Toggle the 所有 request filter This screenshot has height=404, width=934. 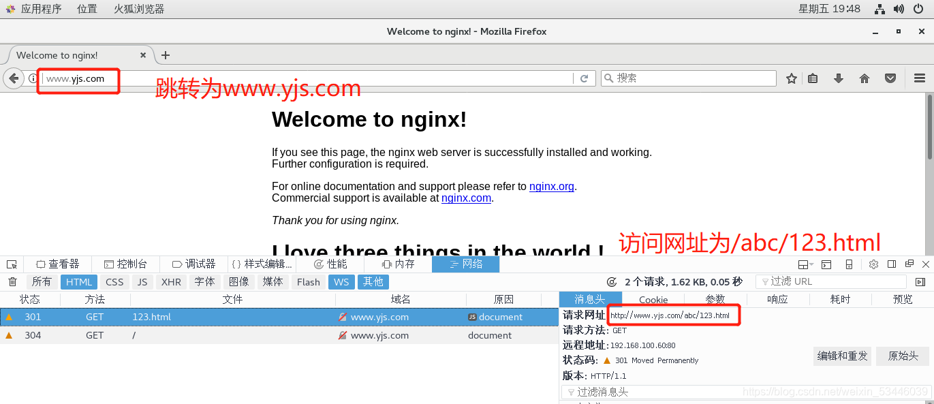click(x=42, y=282)
